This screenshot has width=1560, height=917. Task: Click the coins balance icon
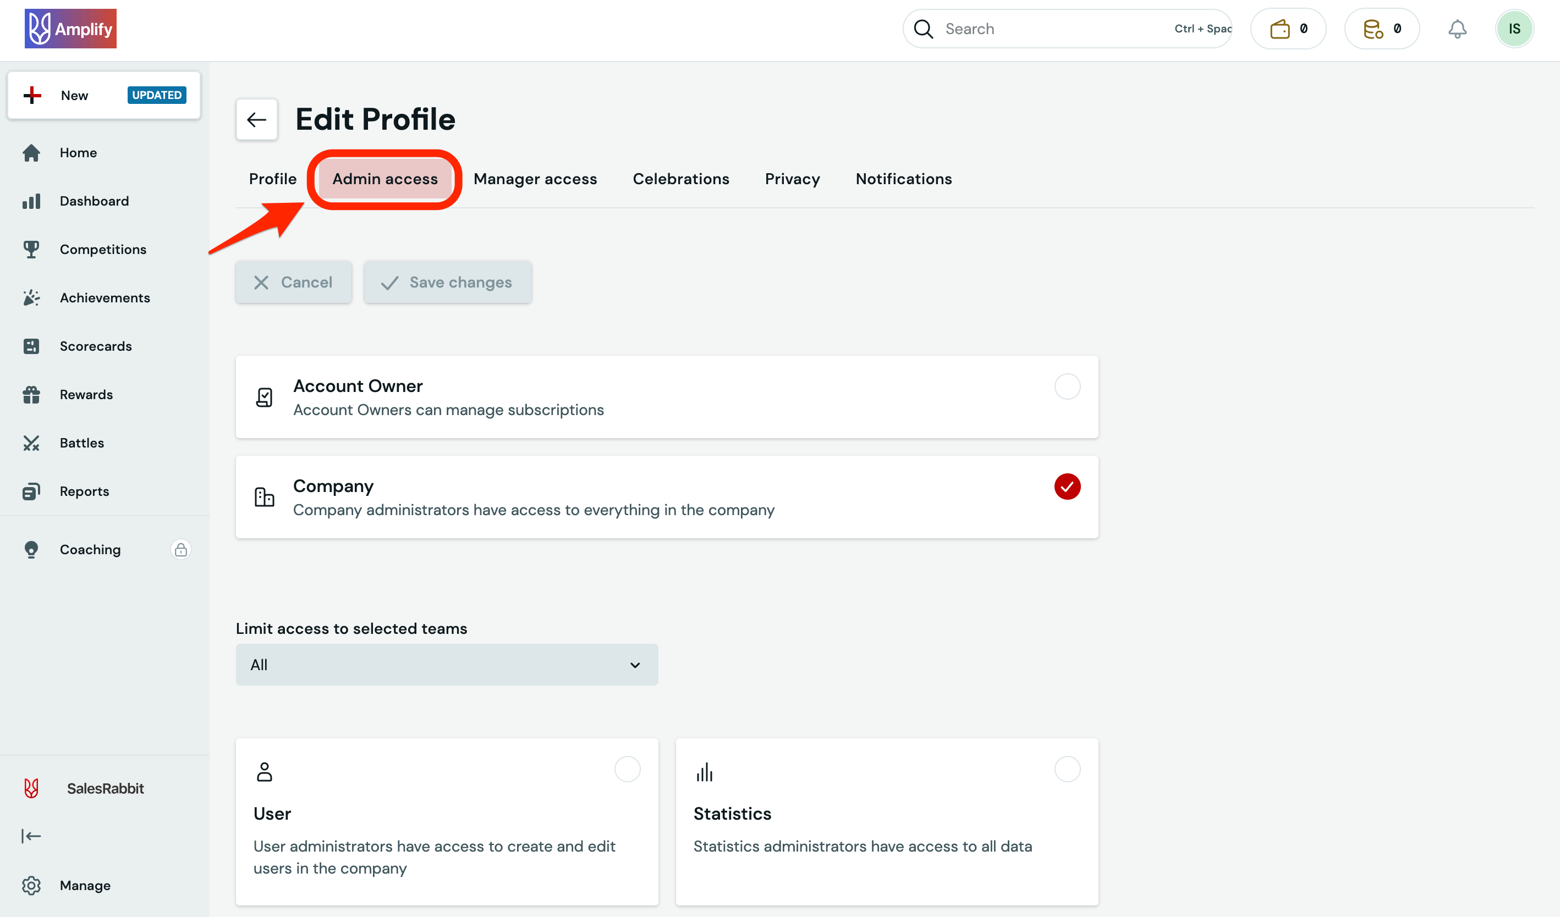[x=1372, y=29]
